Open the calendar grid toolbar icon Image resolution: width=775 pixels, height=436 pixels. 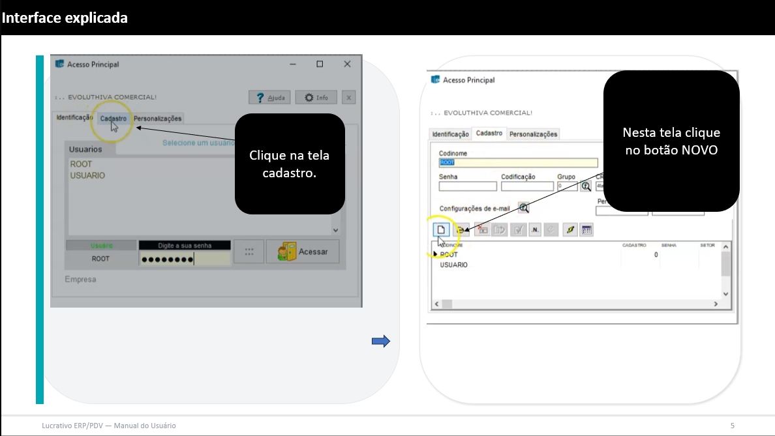point(586,229)
